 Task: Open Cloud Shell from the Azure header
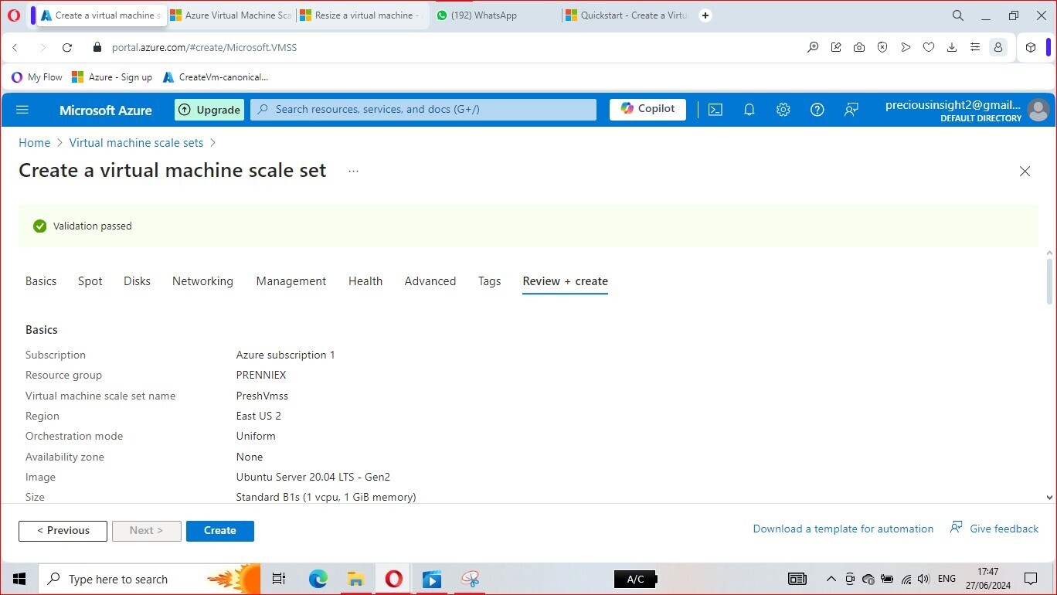[715, 110]
